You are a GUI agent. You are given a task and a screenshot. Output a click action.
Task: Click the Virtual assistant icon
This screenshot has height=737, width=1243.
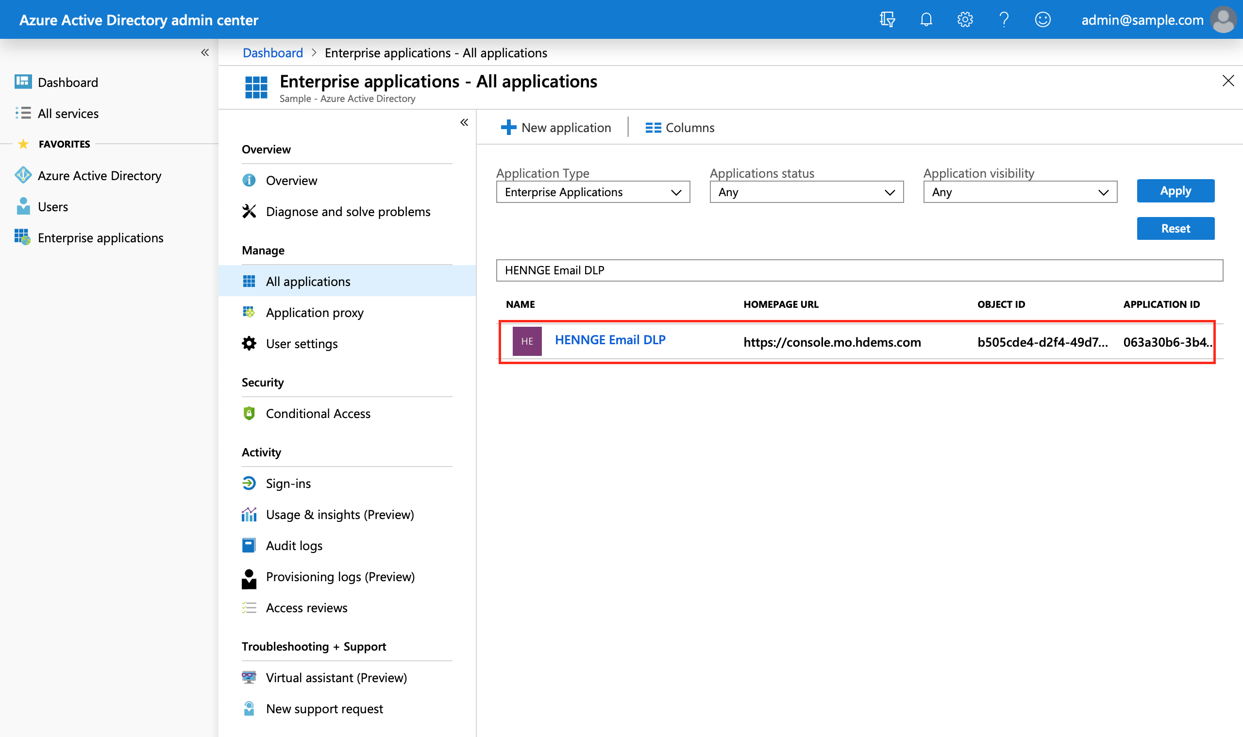[249, 677]
